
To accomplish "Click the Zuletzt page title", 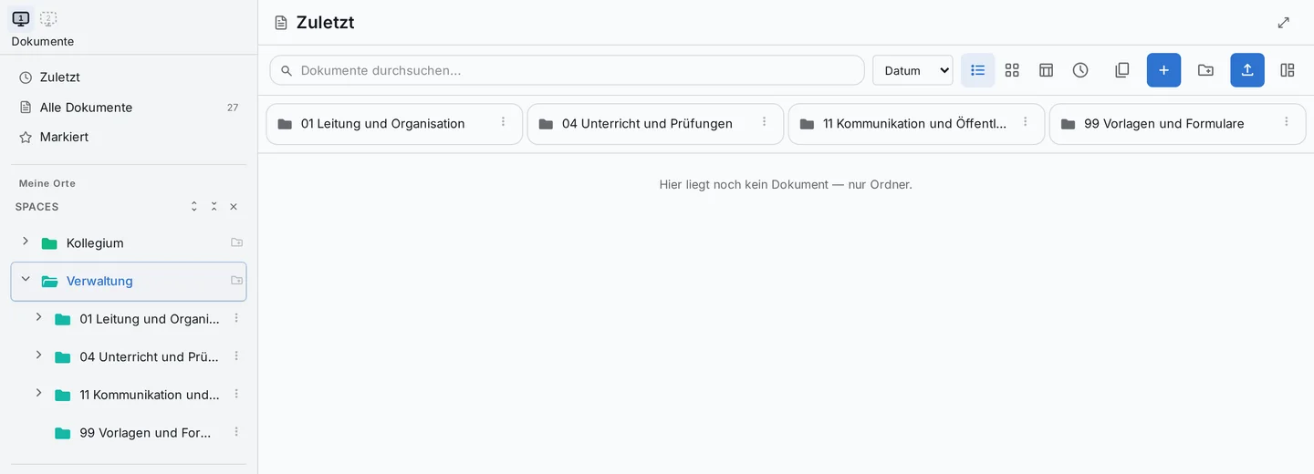I will [x=325, y=23].
